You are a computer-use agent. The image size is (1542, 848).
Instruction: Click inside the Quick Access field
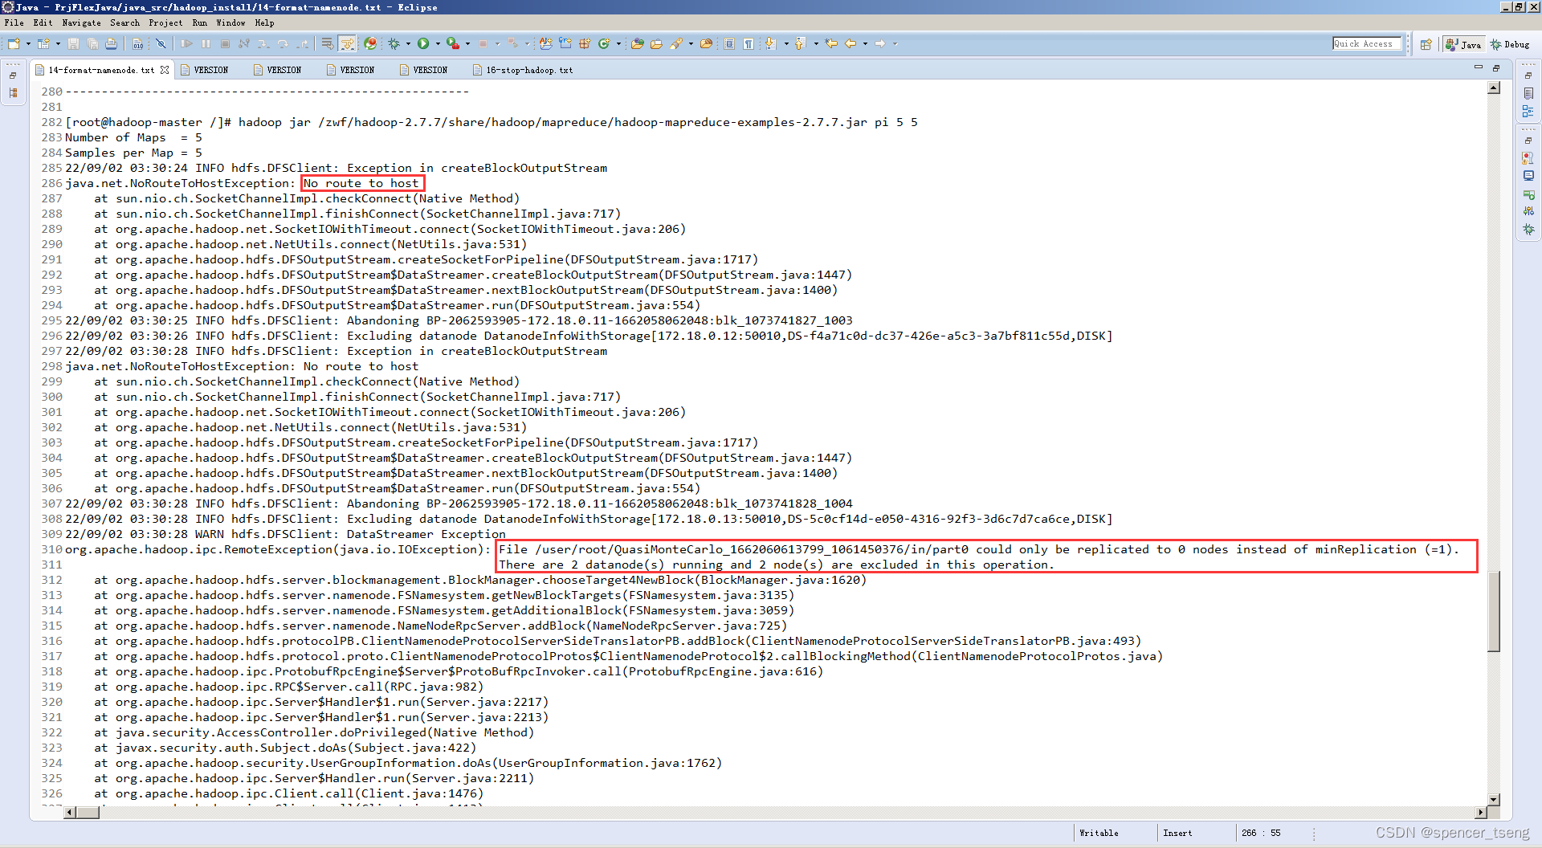click(1366, 43)
